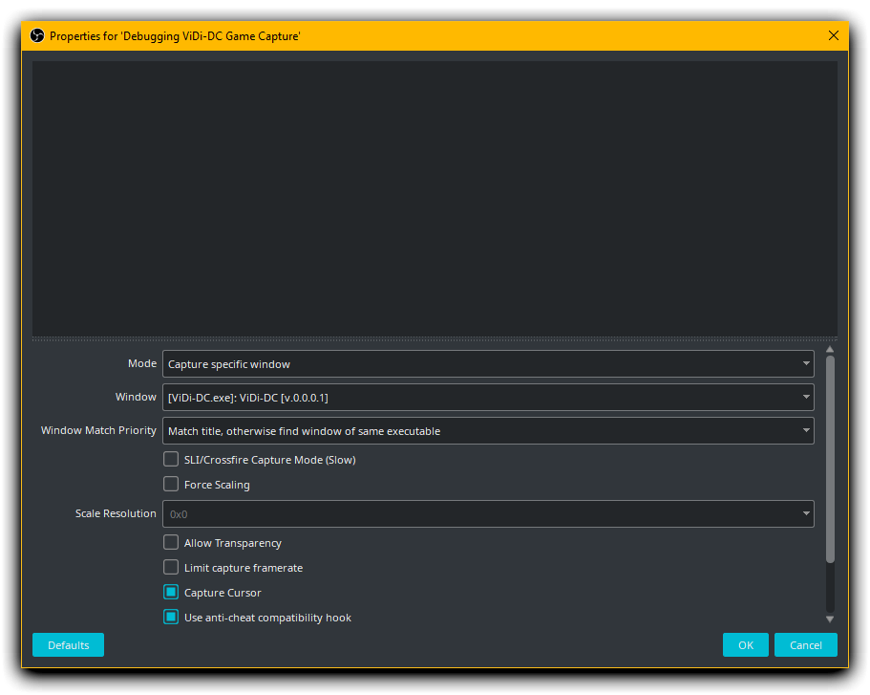
Task: Disable the anti-cheat compatibility hook
Action: [x=171, y=617]
